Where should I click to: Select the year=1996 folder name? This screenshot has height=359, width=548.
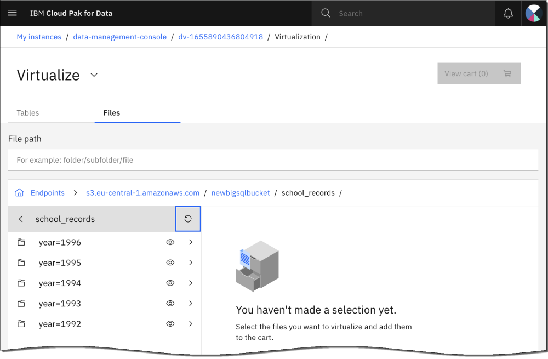tap(60, 242)
